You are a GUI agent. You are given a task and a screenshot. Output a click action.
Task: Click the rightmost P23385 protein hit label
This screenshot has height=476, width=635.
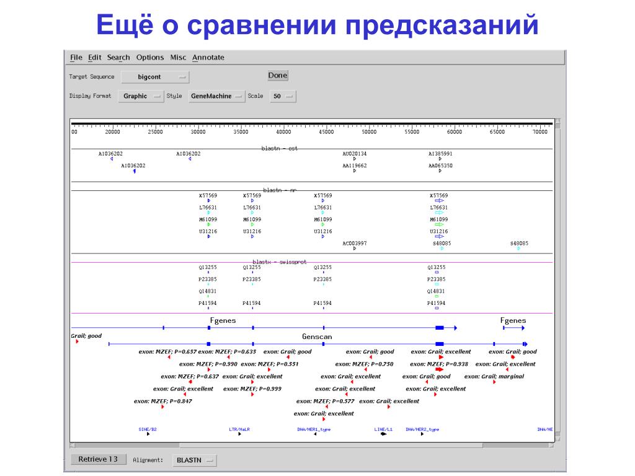click(x=436, y=280)
